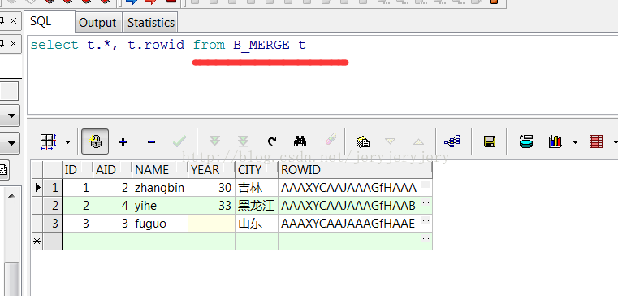
Task: Select row 2 via its row number indicator
Action: tap(53, 206)
